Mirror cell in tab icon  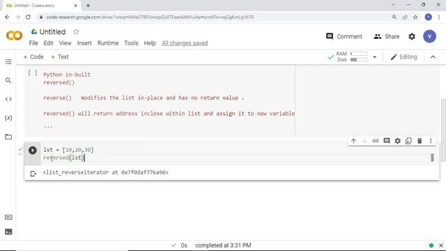click(408, 141)
